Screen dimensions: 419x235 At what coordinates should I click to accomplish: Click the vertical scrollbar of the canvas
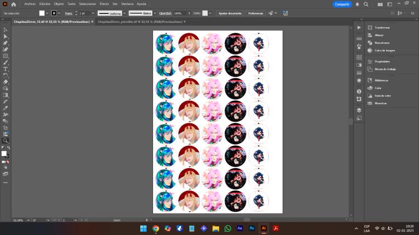click(351, 121)
